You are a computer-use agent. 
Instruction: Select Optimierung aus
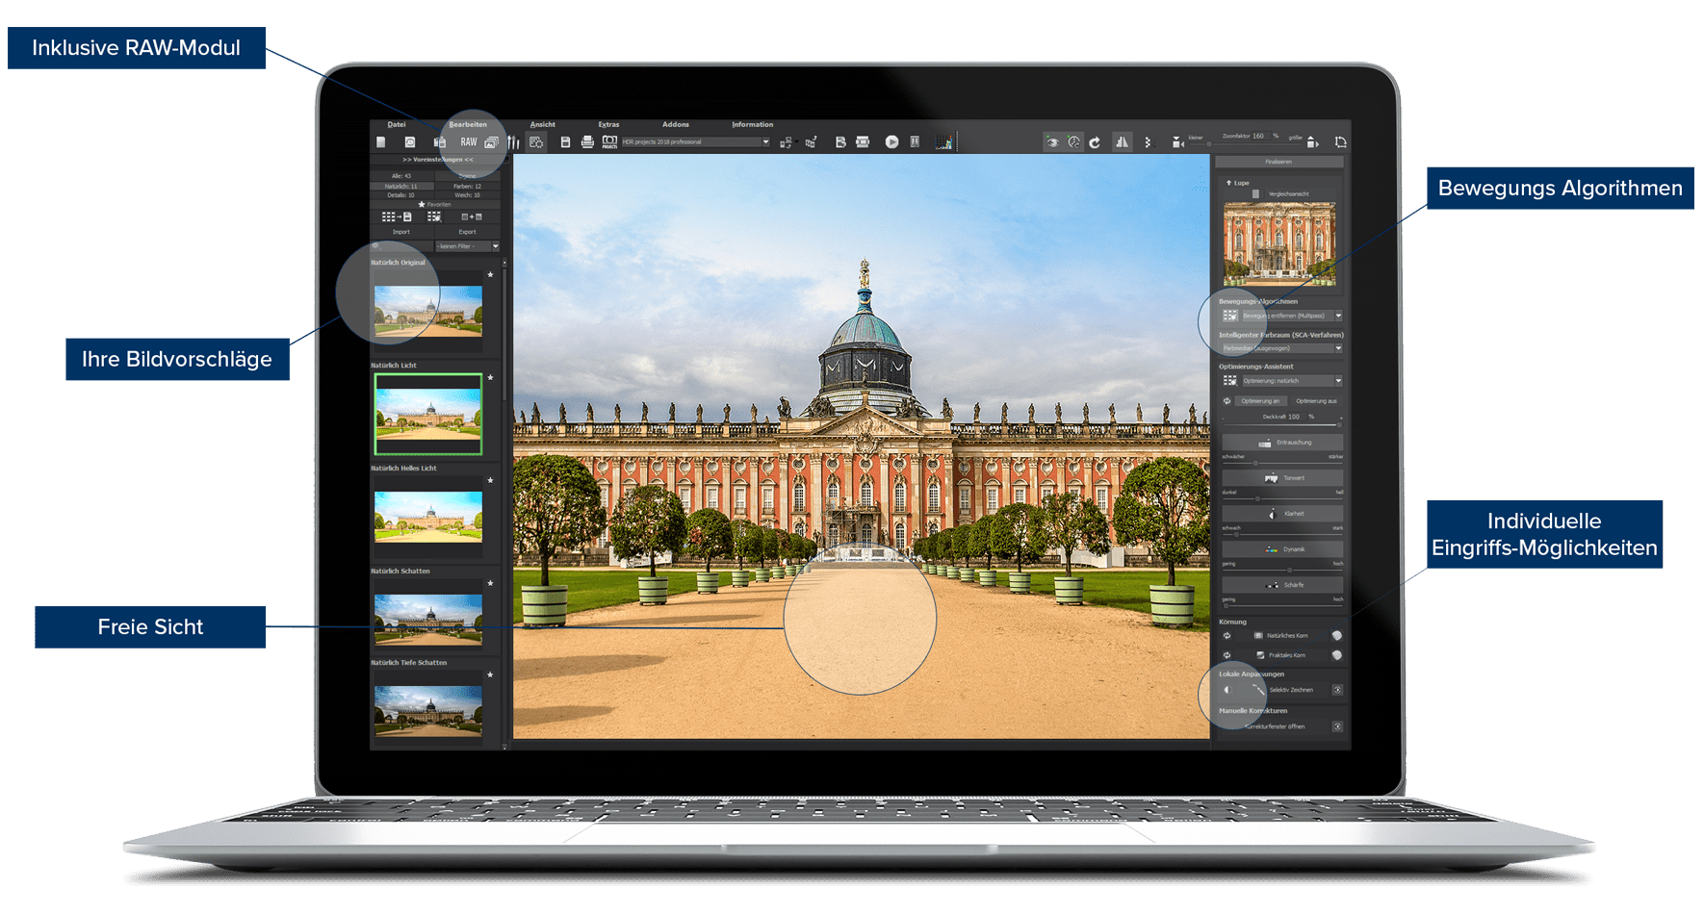click(1317, 401)
